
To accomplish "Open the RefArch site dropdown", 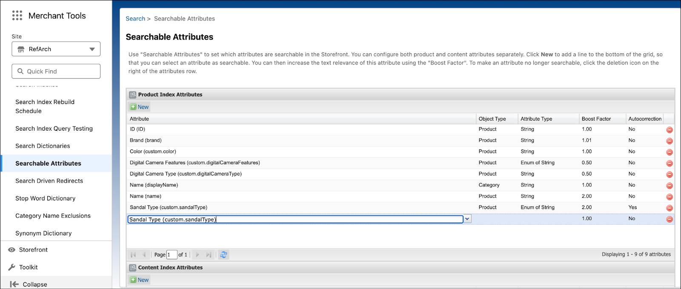I will 56,49.
